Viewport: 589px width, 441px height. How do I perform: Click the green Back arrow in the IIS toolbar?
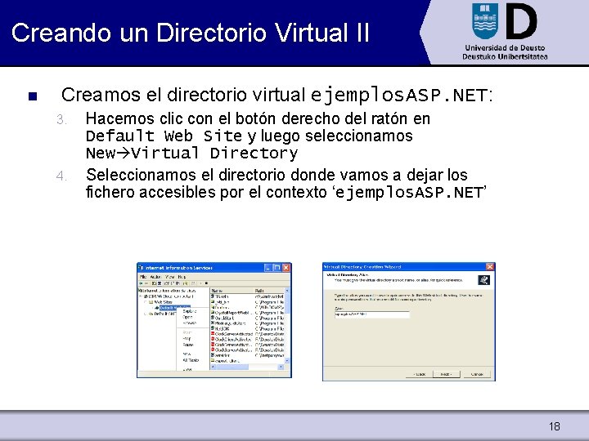pos(141,283)
